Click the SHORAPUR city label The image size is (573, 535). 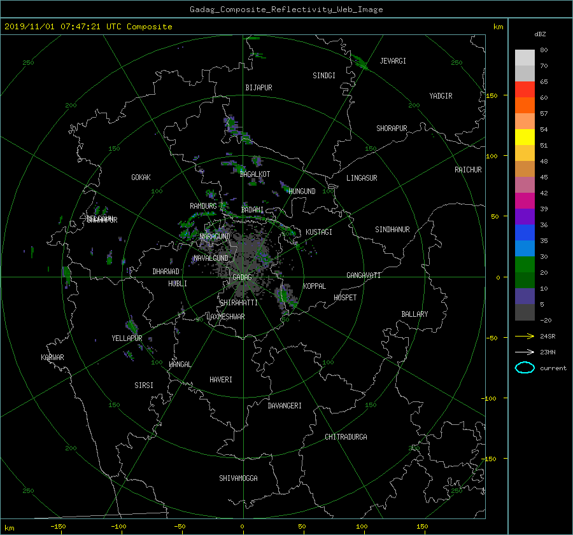point(392,129)
